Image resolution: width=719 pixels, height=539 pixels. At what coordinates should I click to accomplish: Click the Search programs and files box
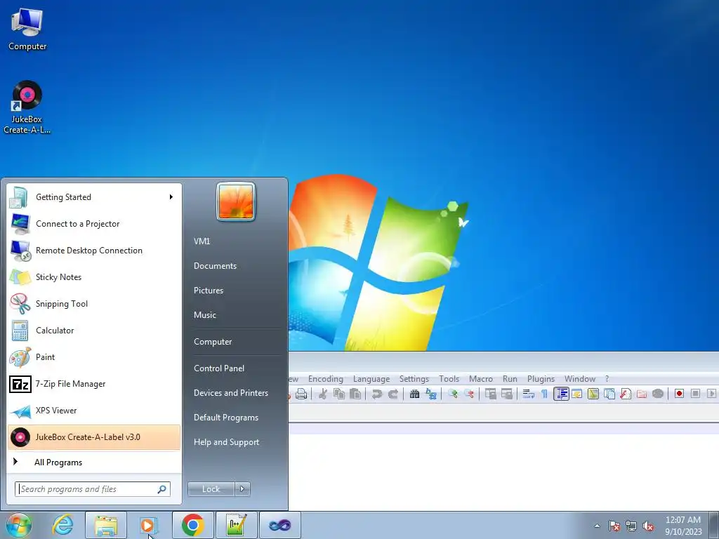click(x=93, y=489)
